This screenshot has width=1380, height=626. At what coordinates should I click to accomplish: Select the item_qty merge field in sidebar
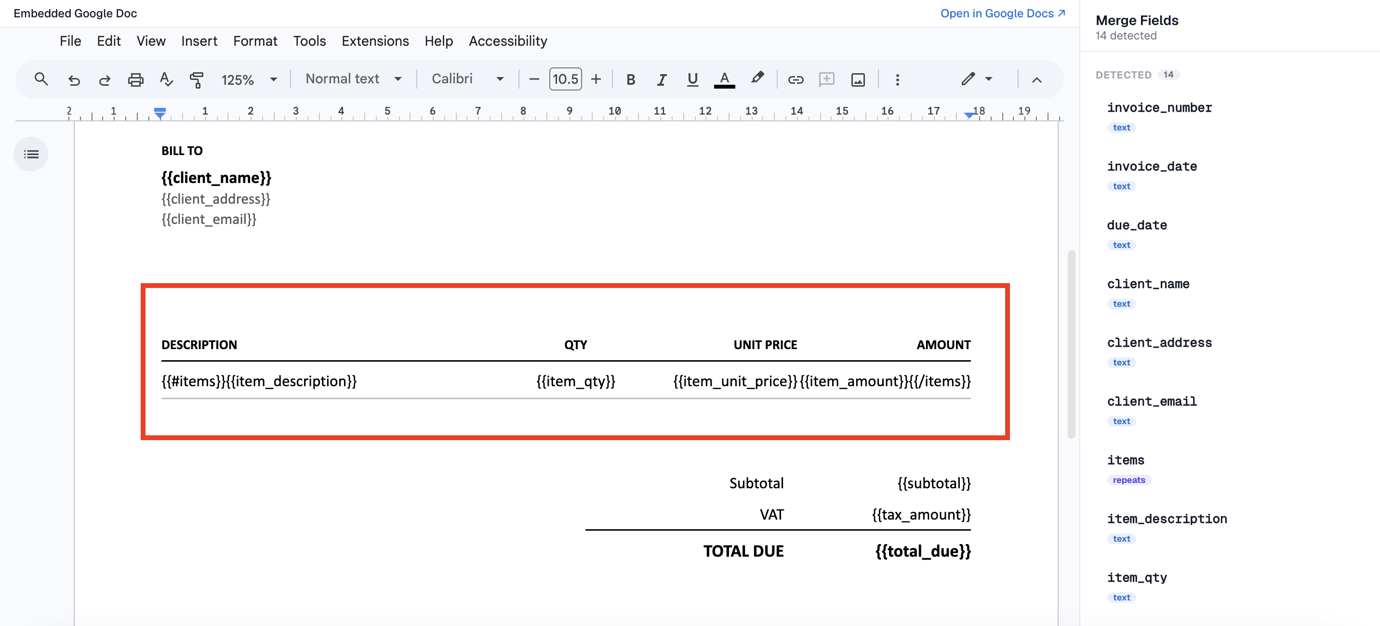pyautogui.click(x=1137, y=578)
